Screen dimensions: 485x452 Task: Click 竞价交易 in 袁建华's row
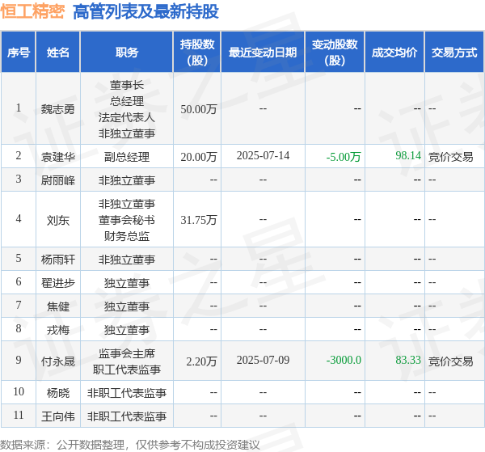450,157
